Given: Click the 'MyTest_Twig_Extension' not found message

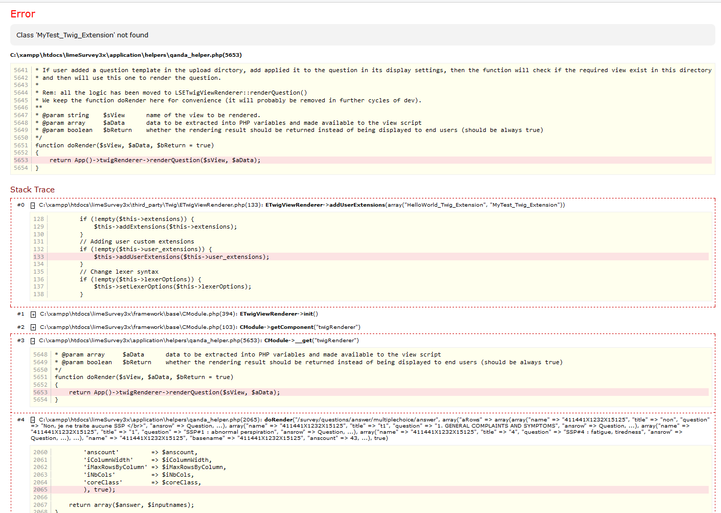Looking at the screenshot, I should [x=82, y=35].
